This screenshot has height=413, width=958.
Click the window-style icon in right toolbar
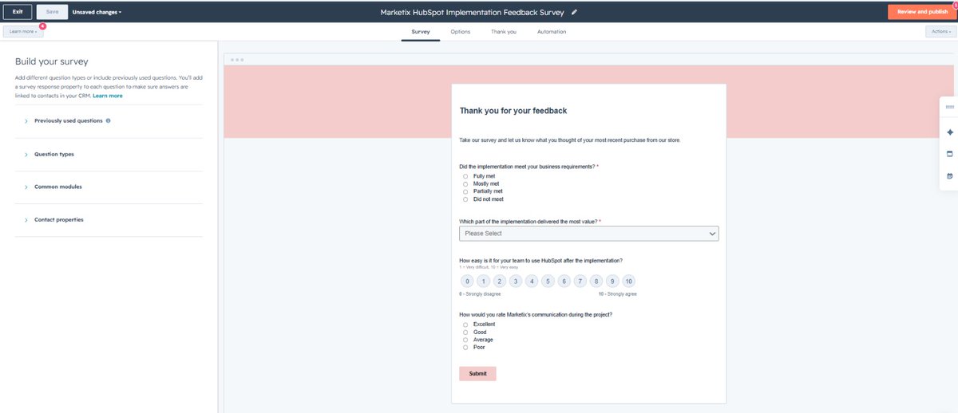pos(949,154)
